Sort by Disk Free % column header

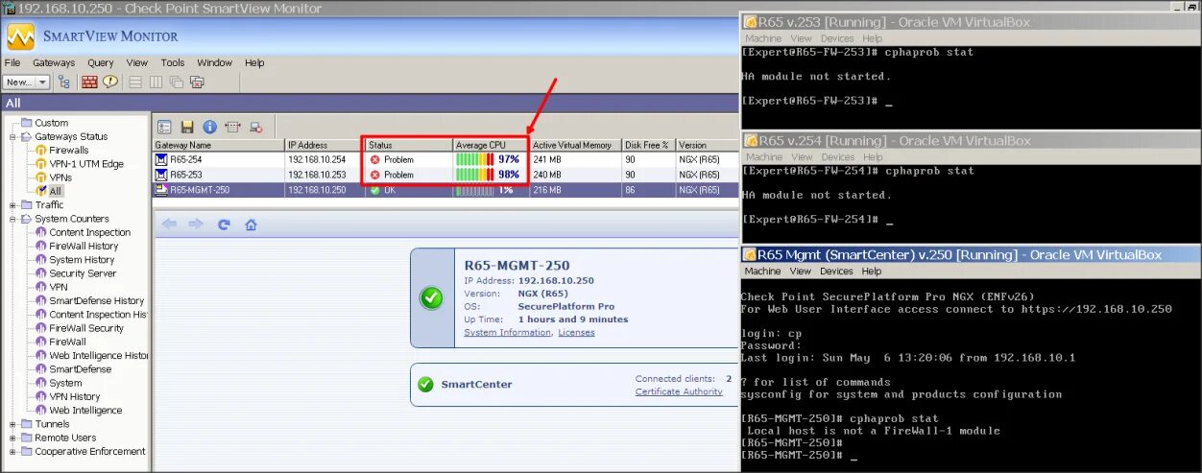pos(649,145)
